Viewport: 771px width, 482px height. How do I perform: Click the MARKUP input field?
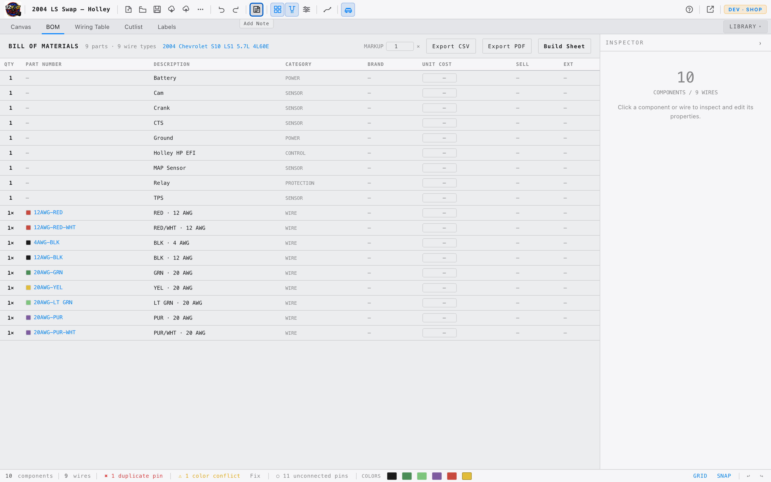(x=400, y=46)
